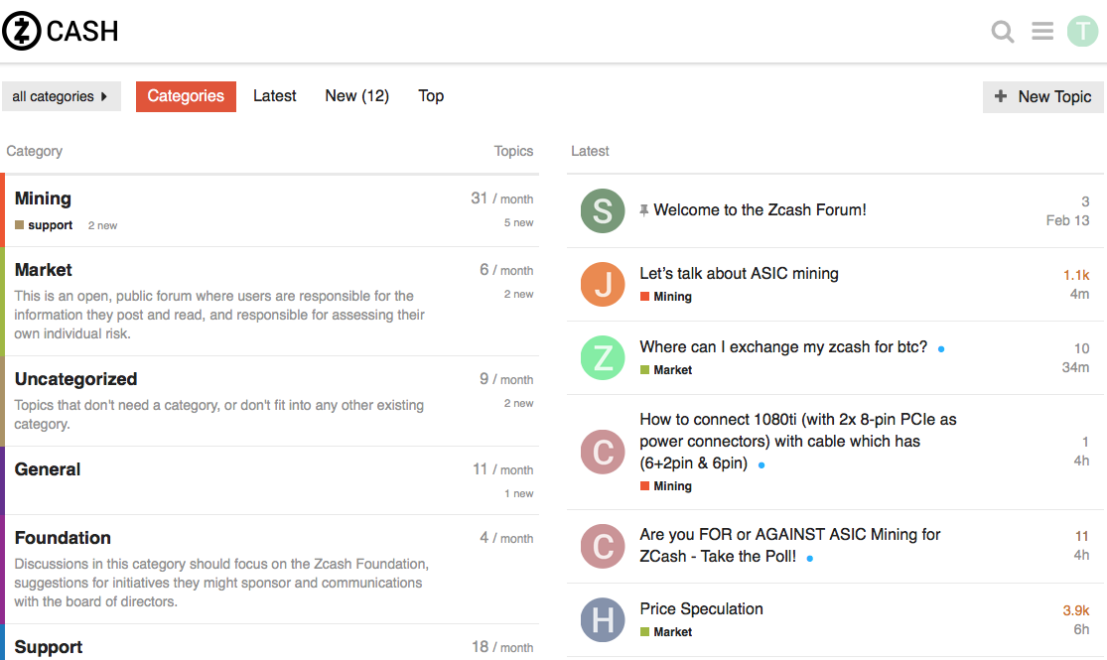
Task: Click the 34m activity time
Action: coord(1075,367)
